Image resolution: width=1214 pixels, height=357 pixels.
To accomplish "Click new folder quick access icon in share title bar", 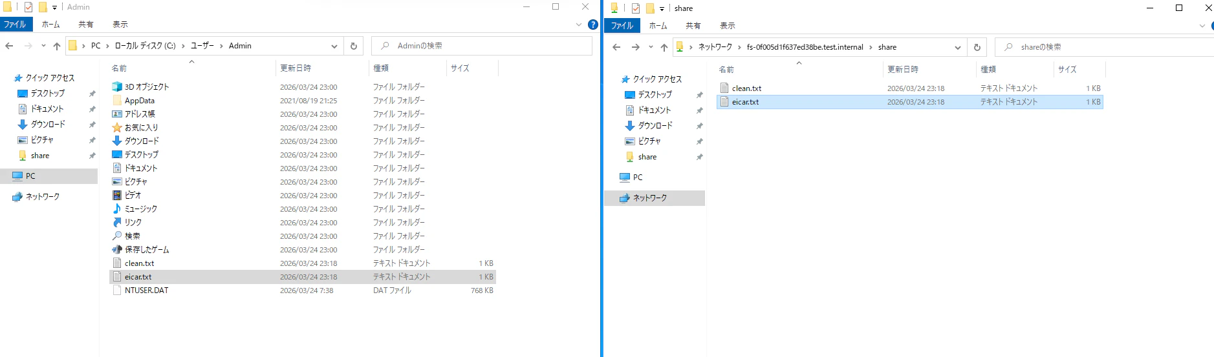I will [650, 8].
